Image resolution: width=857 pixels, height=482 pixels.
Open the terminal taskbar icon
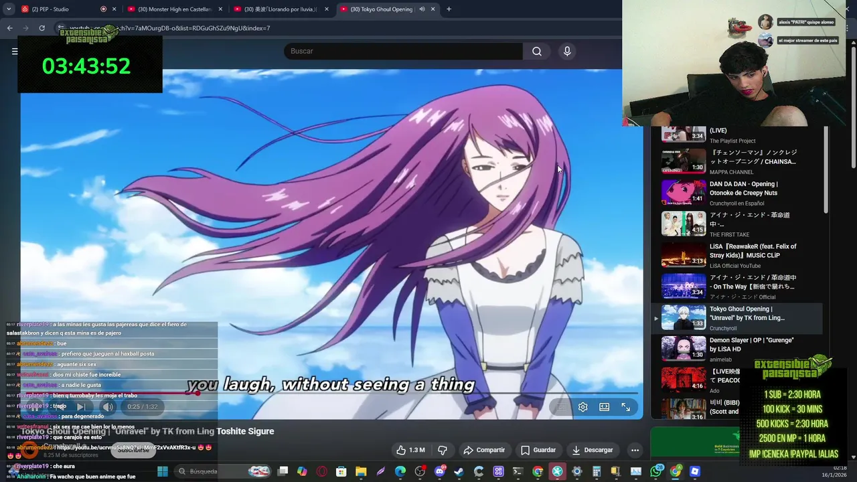(x=518, y=471)
